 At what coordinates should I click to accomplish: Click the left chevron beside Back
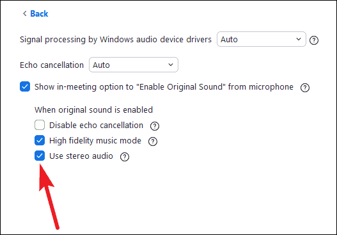pyautogui.click(x=25, y=13)
